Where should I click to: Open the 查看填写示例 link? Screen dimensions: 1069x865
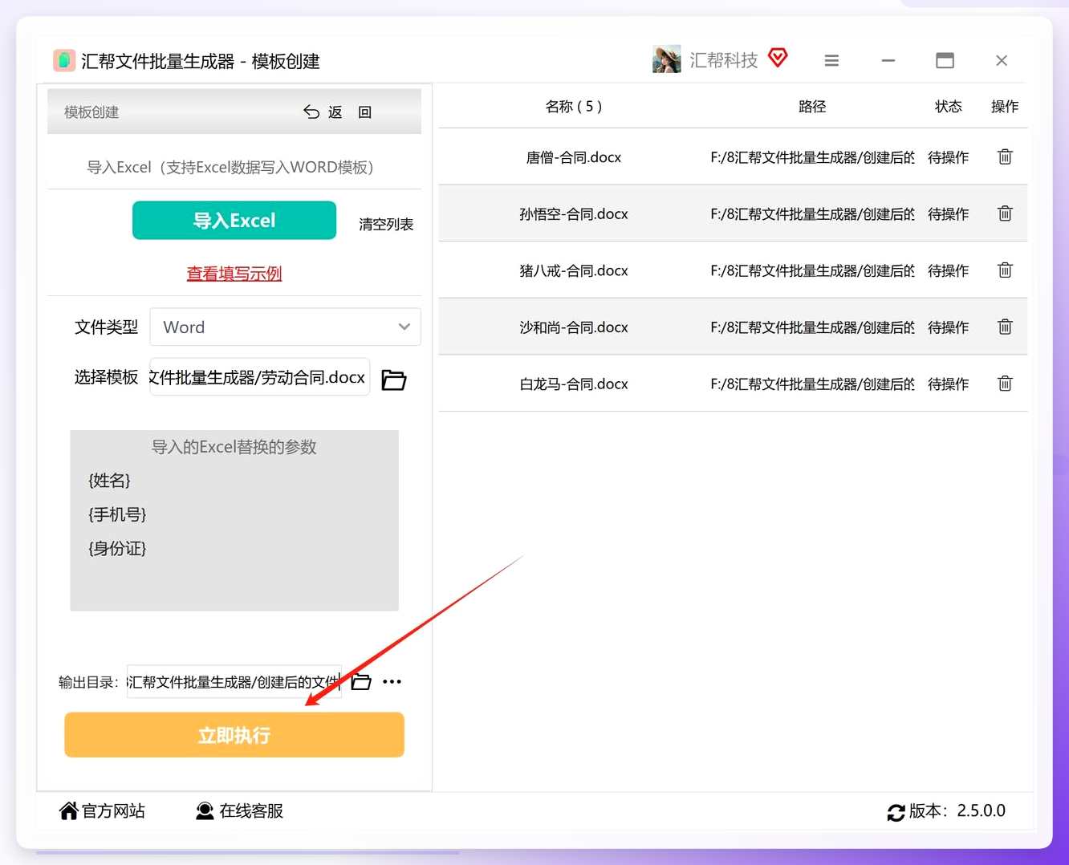click(234, 274)
